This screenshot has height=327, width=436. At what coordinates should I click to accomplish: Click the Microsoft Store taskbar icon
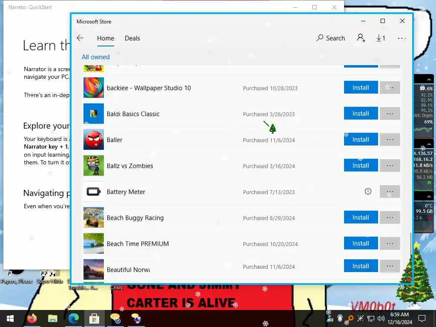click(x=94, y=318)
